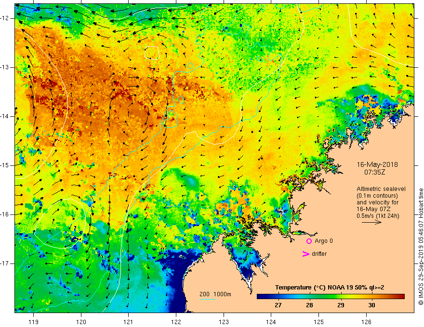Viewport: 424px width, 327px height.
Task: Click the 0.5m/s velocity scale arrow
Action: tap(371, 223)
